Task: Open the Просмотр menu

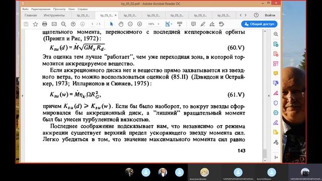Action: click(x=59, y=9)
